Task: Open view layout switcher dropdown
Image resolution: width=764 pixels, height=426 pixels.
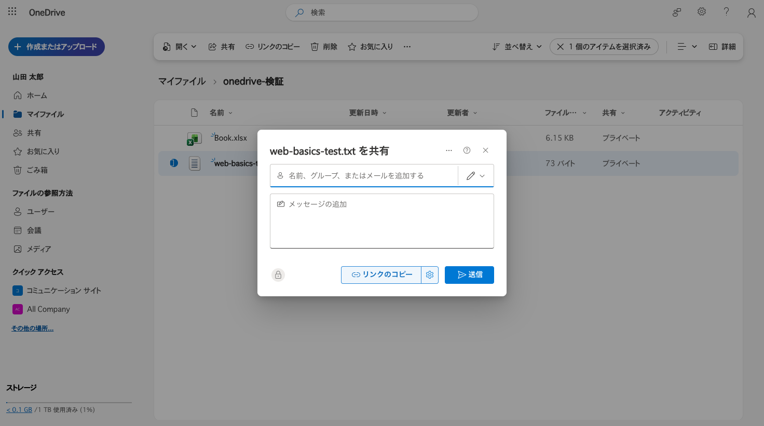Action: pyautogui.click(x=687, y=47)
